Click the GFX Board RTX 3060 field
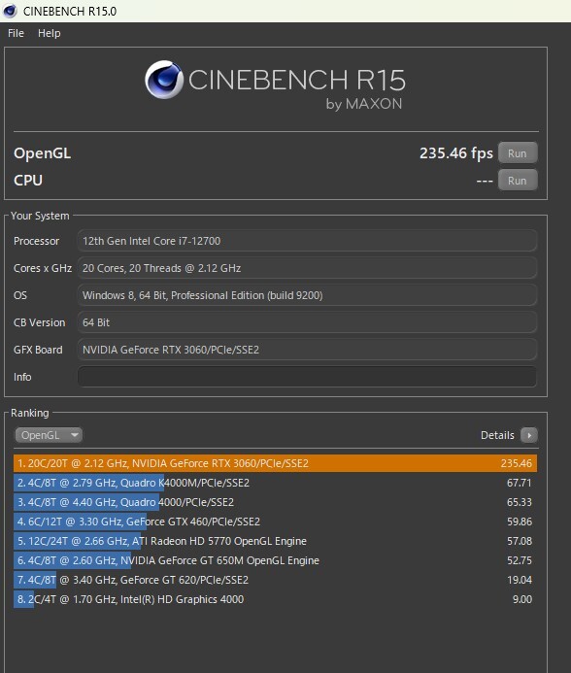Image resolution: width=571 pixels, height=673 pixels. tap(307, 350)
